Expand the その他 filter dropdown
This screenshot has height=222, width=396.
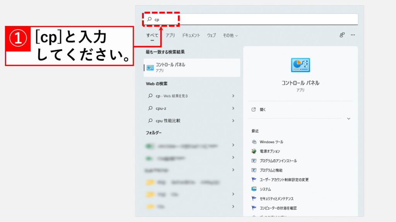(230, 35)
